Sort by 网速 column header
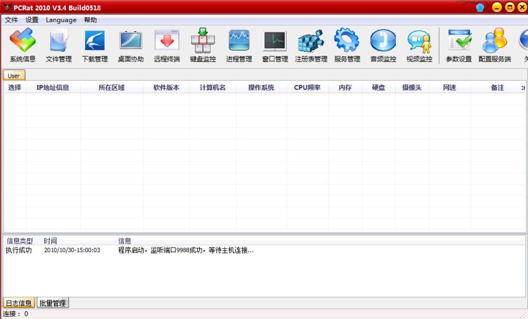Viewport: 528px width, 319px height. [x=450, y=87]
